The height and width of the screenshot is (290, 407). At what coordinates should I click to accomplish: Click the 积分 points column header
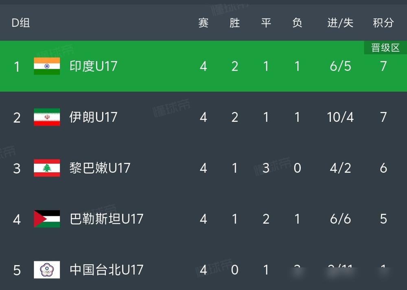tap(383, 23)
